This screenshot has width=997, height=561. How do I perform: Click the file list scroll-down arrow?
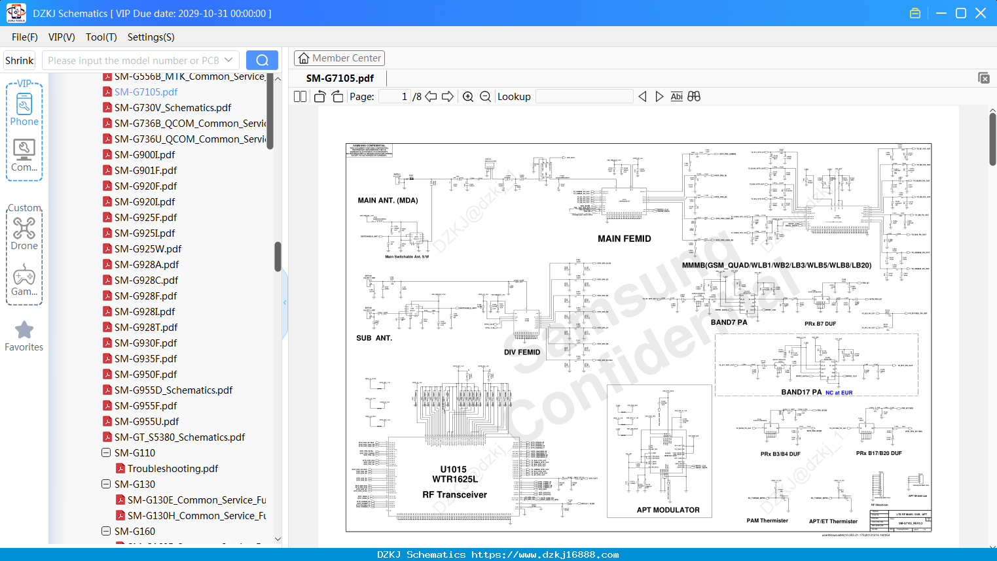278,539
